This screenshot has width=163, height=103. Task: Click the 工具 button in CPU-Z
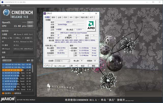pyautogui.click(x=71, y=66)
